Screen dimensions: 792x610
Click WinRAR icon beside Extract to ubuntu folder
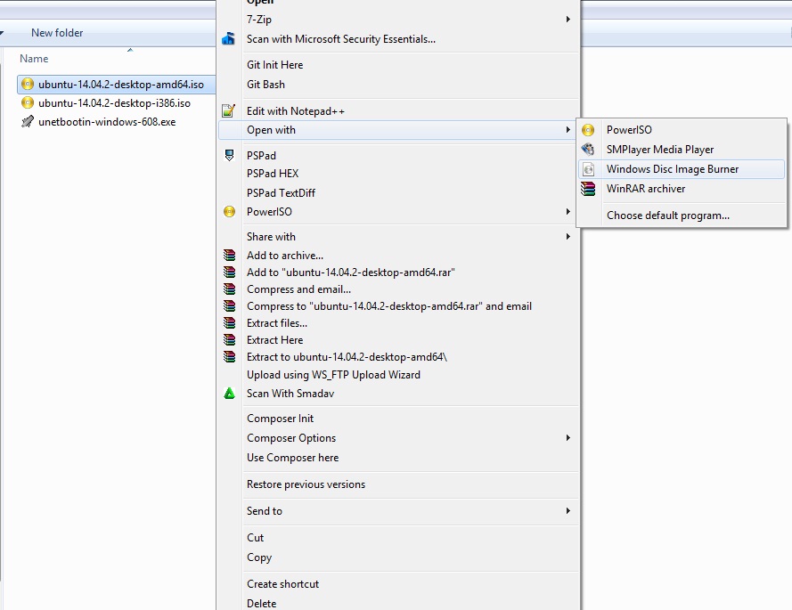(x=229, y=356)
